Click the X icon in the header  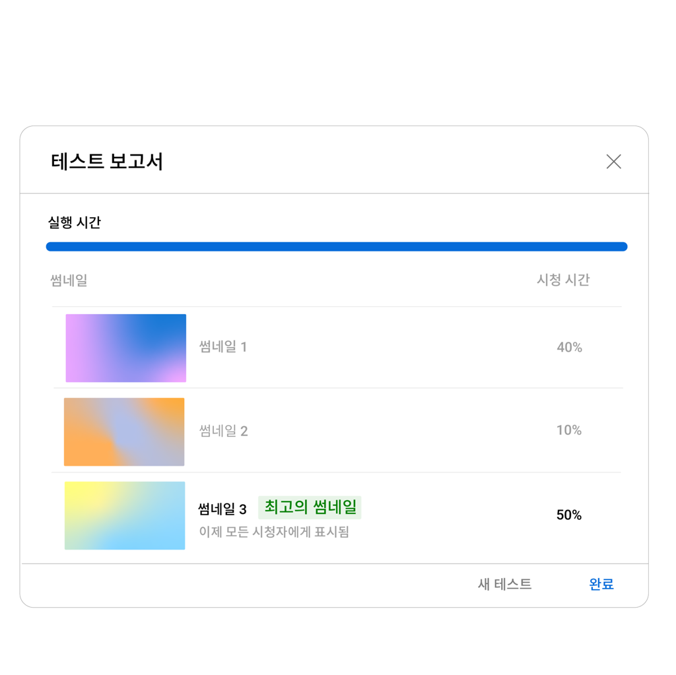pyautogui.click(x=613, y=161)
